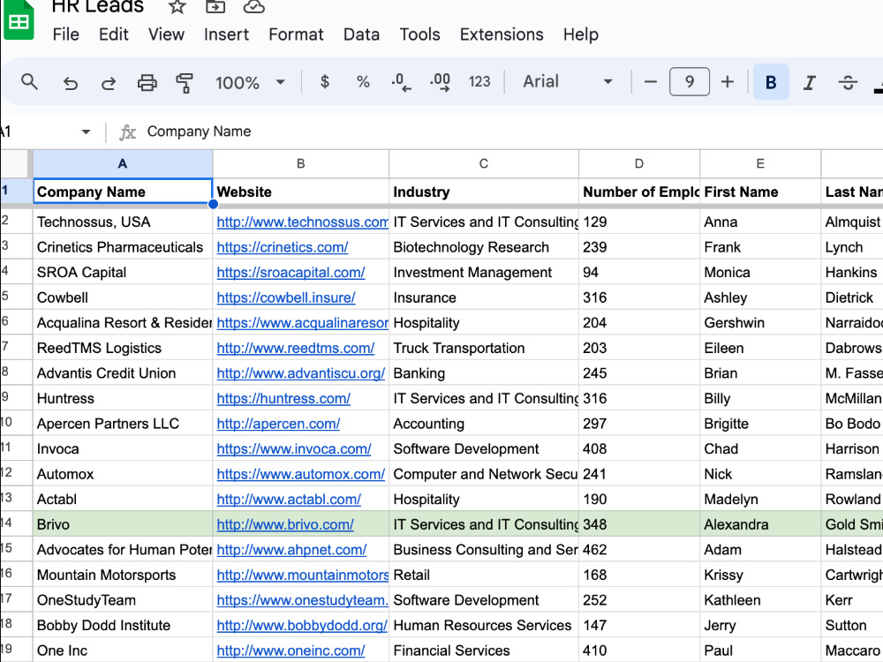
Task: Increase decimal places
Action: click(440, 82)
